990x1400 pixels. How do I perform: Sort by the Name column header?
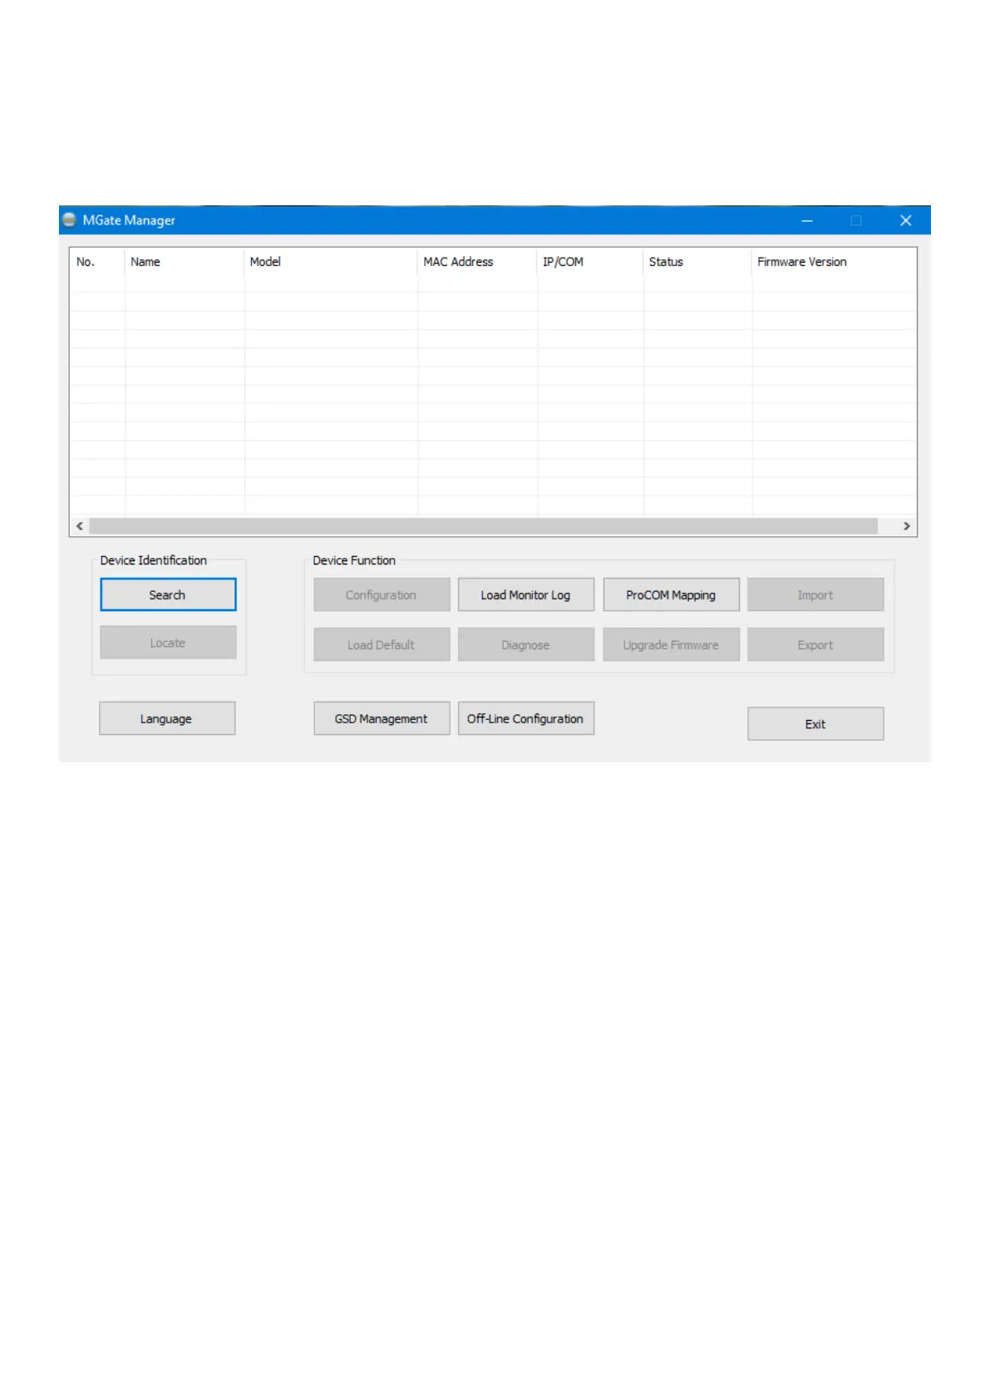145,262
